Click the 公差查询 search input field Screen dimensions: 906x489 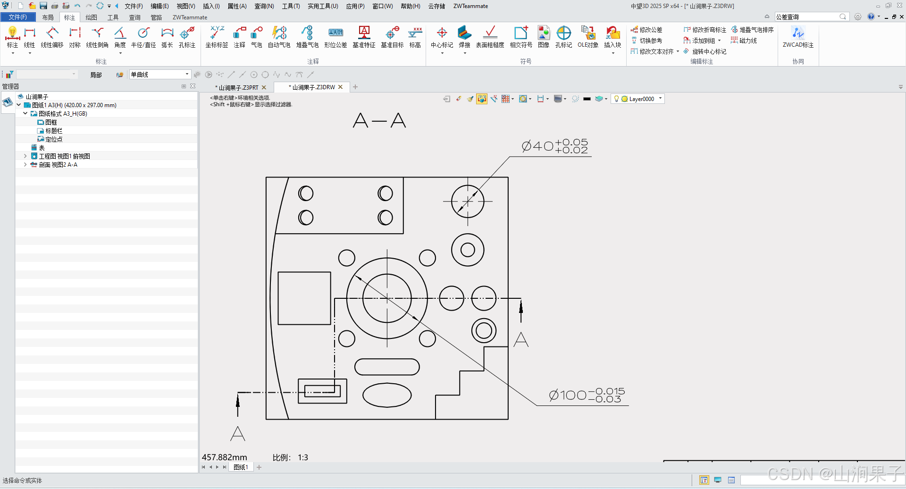pyautogui.click(x=806, y=17)
